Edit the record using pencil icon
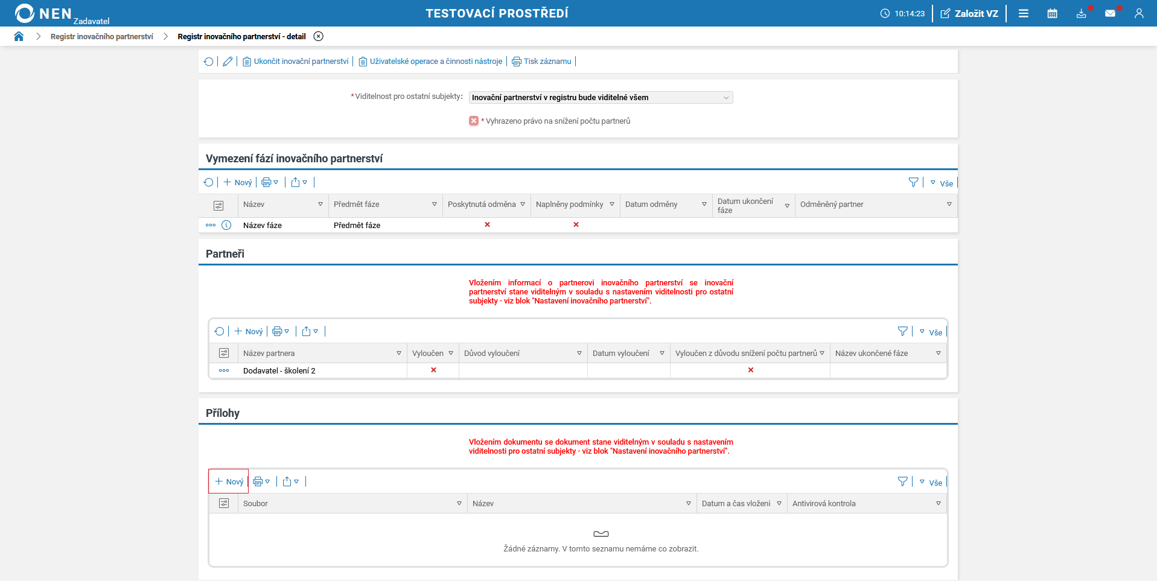The image size is (1157, 581). (228, 62)
